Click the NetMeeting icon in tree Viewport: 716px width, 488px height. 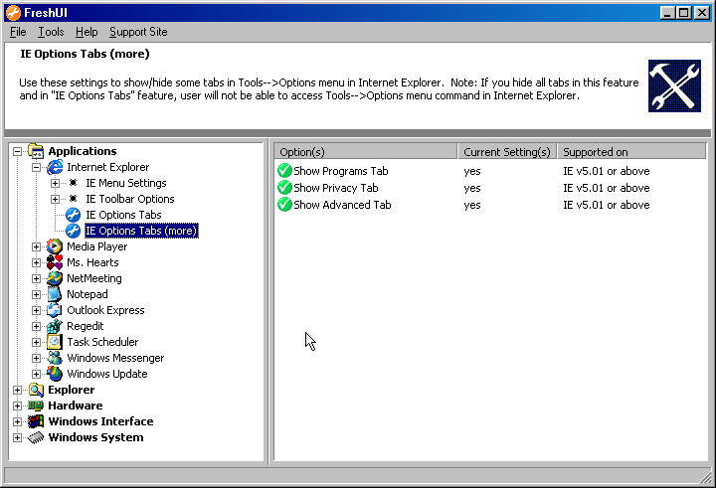coord(56,278)
